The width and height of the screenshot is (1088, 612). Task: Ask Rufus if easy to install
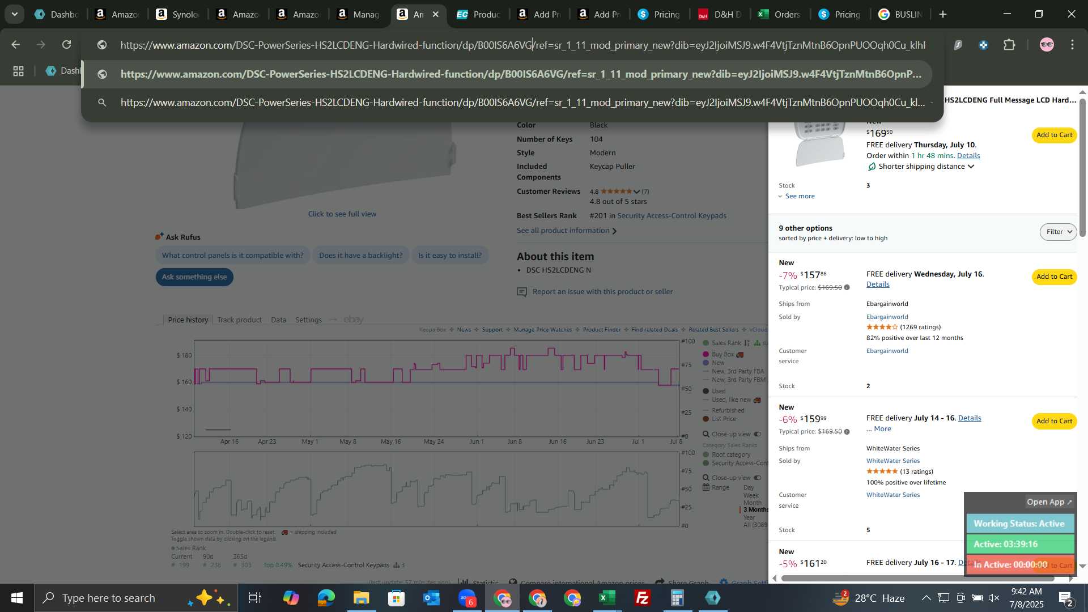pos(450,256)
